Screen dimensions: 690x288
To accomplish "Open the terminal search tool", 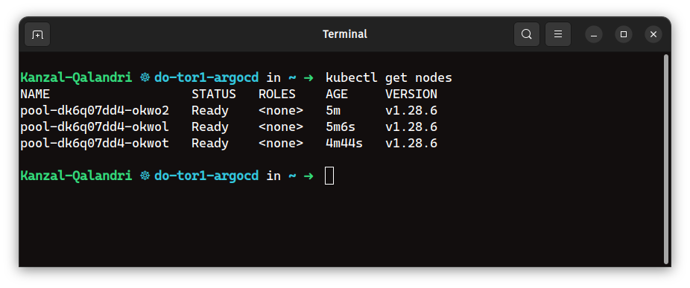I will [x=526, y=34].
